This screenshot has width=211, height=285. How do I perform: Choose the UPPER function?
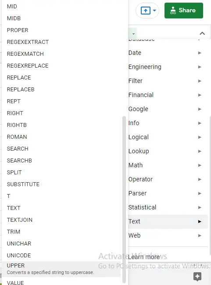coord(62,269)
